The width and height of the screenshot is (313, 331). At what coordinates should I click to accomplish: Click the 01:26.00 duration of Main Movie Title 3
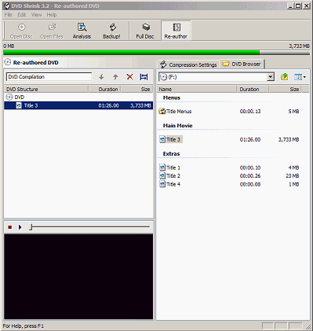coord(250,140)
